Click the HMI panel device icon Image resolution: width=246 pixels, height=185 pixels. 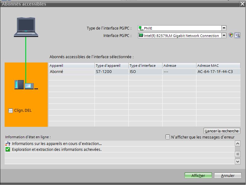(29, 85)
